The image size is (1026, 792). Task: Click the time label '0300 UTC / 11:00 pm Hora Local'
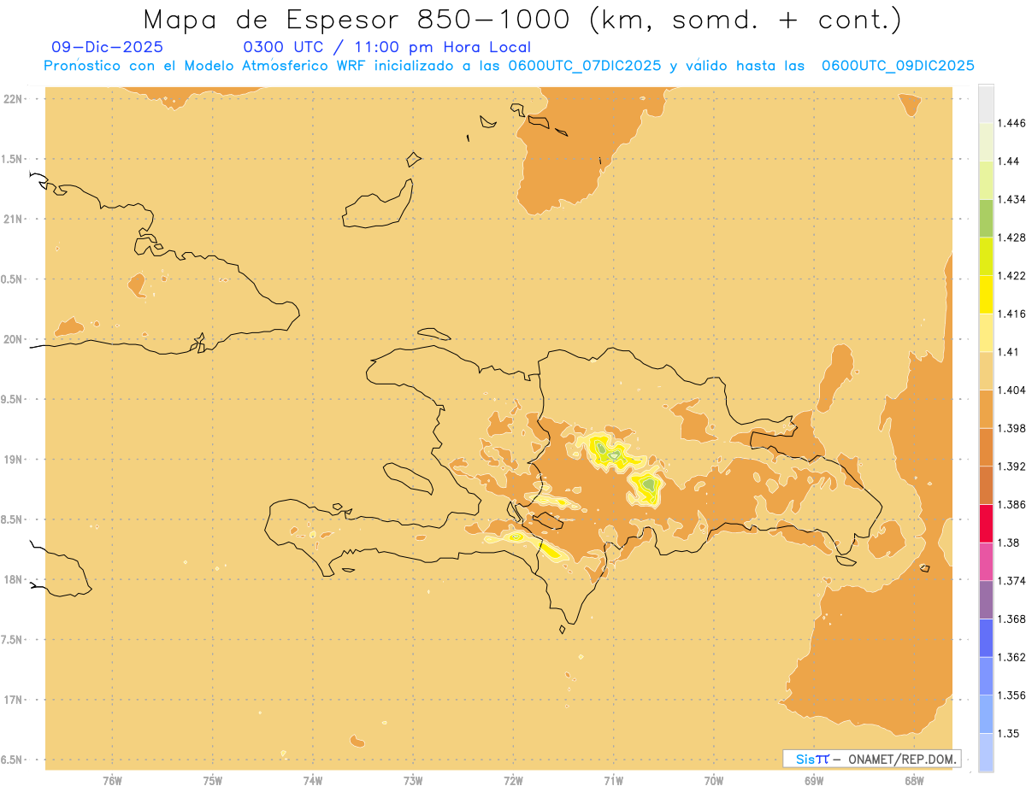[x=387, y=47]
